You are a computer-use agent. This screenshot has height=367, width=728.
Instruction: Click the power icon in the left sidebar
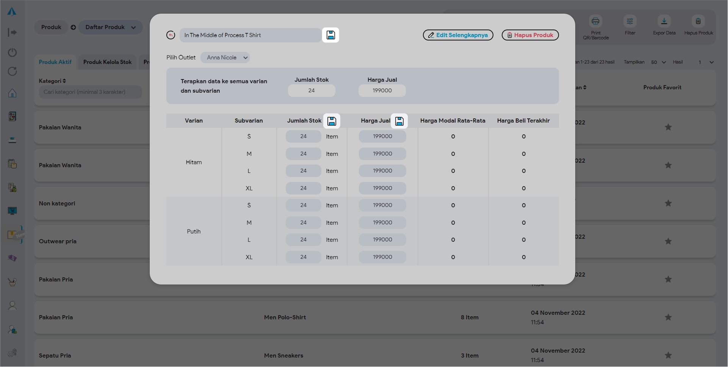[x=12, y=52]
